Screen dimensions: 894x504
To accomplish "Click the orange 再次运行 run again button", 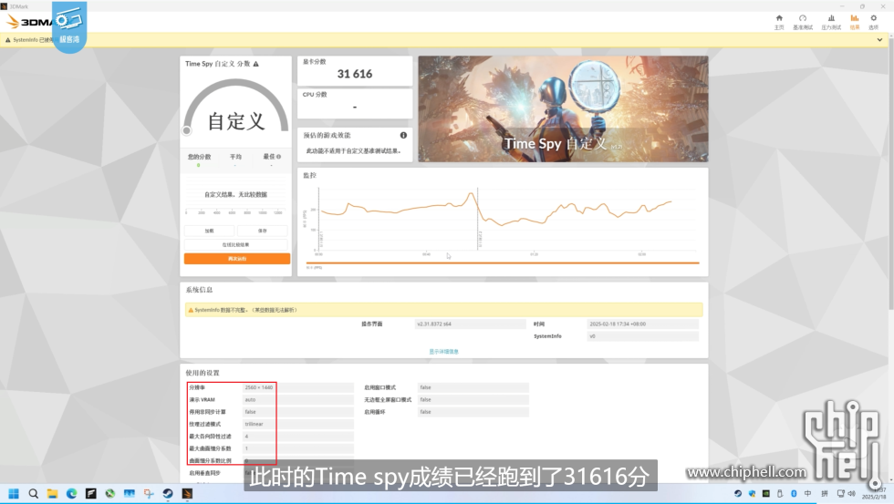I will click(236, 259).
